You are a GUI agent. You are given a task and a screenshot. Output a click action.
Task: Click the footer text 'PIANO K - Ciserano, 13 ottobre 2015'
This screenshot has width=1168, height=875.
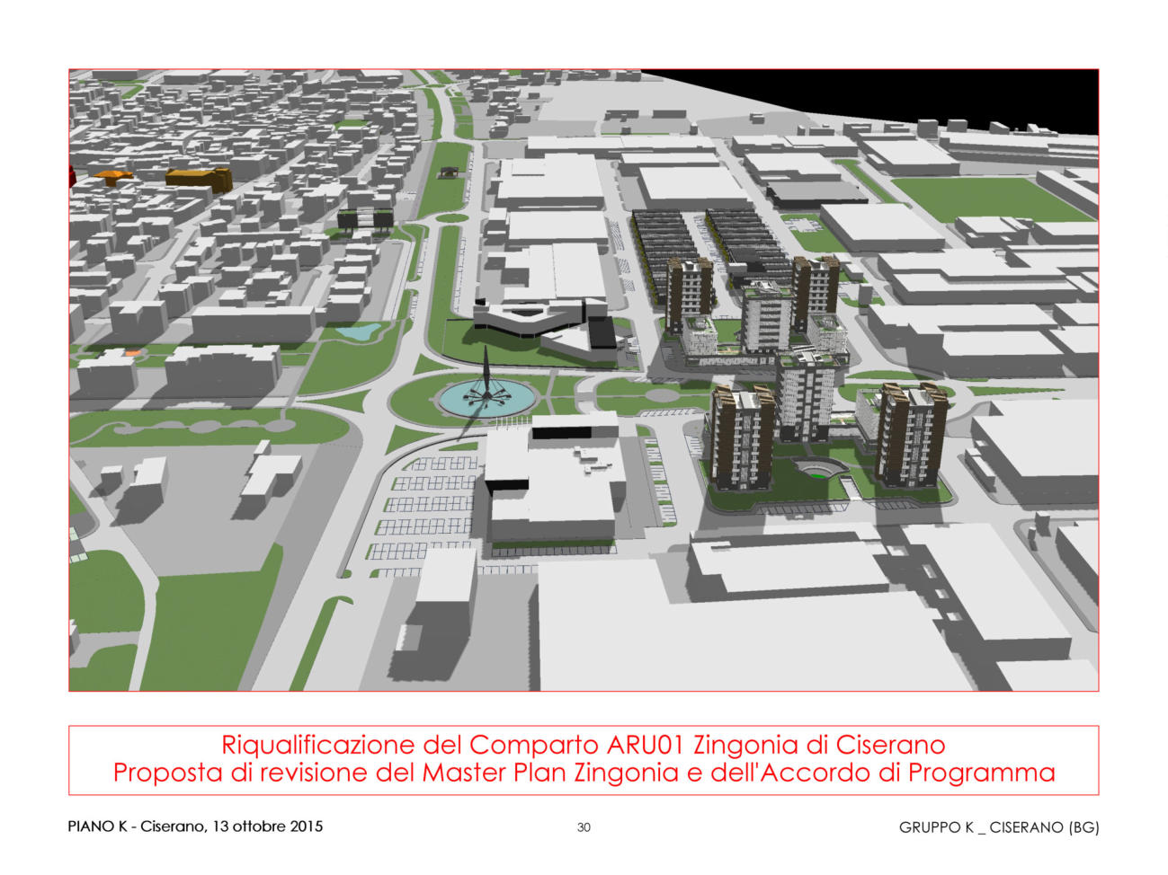pos(195,826)
